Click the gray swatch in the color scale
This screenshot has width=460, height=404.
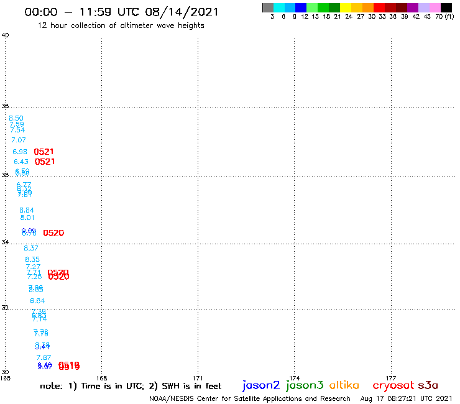coord(268,7)
